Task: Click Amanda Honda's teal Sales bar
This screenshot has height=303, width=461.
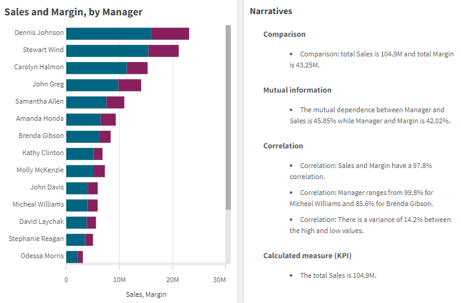Action: click(83, 120)
